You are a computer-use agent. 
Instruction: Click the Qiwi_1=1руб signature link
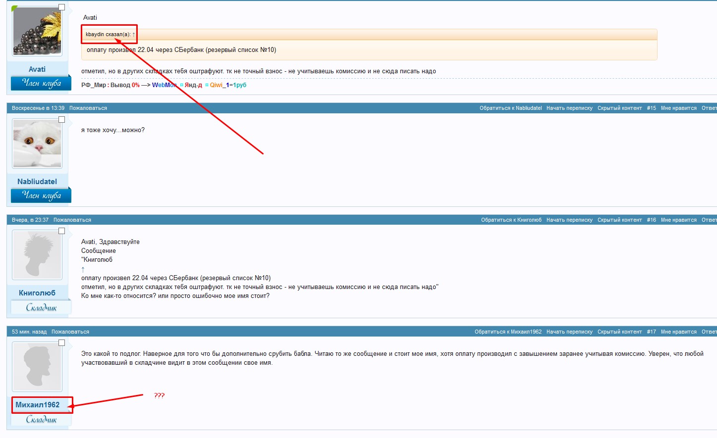228,85
